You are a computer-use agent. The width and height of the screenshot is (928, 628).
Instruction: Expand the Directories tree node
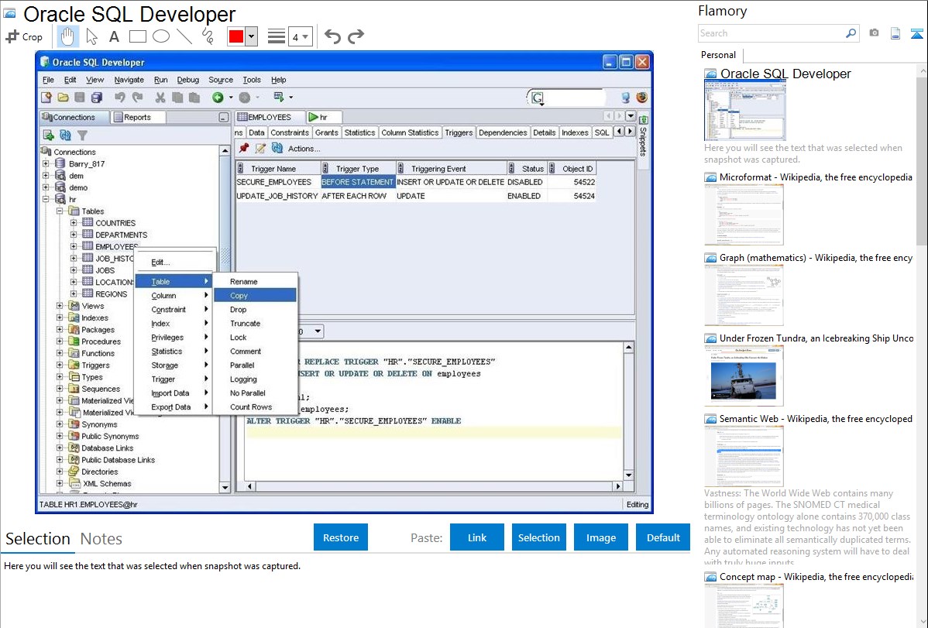(60, 471)
